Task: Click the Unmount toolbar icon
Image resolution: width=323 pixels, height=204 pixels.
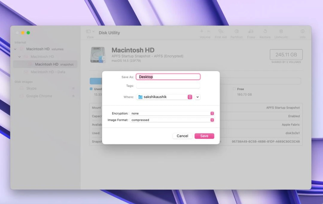Action: 281,31
